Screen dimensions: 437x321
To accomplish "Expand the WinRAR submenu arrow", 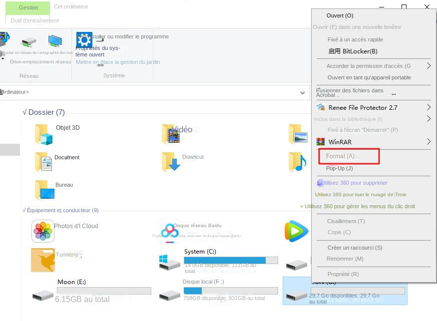I will (429, 142).
